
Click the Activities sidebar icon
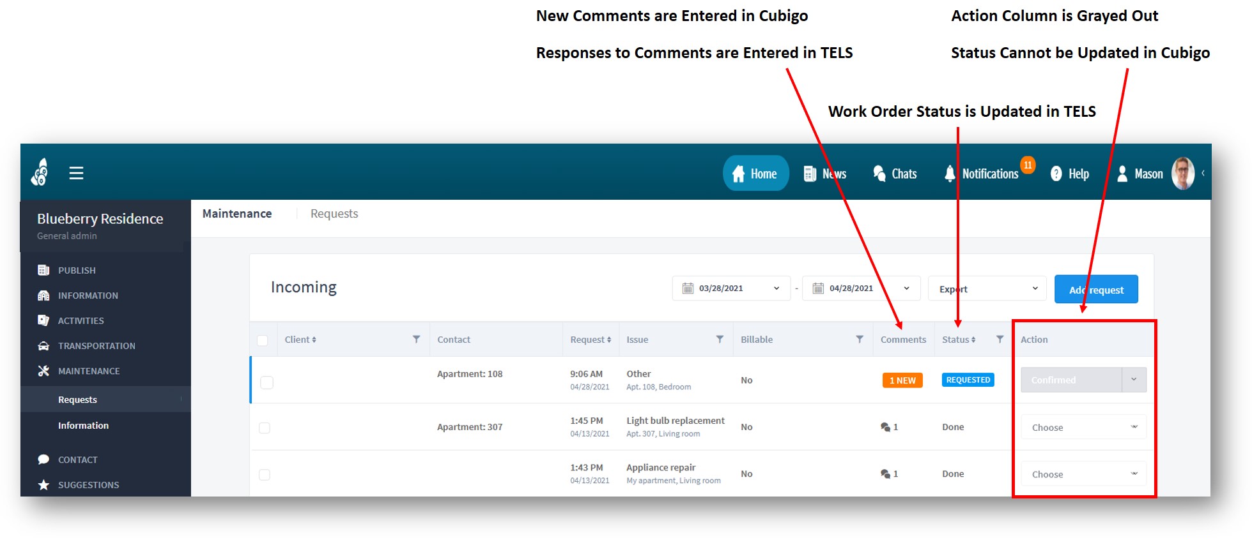[43, 320]
